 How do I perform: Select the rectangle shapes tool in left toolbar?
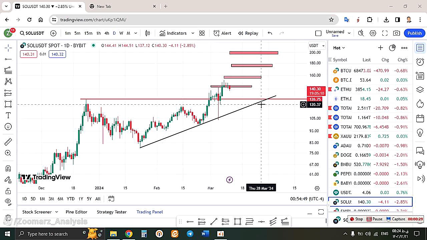pos(8,104)
